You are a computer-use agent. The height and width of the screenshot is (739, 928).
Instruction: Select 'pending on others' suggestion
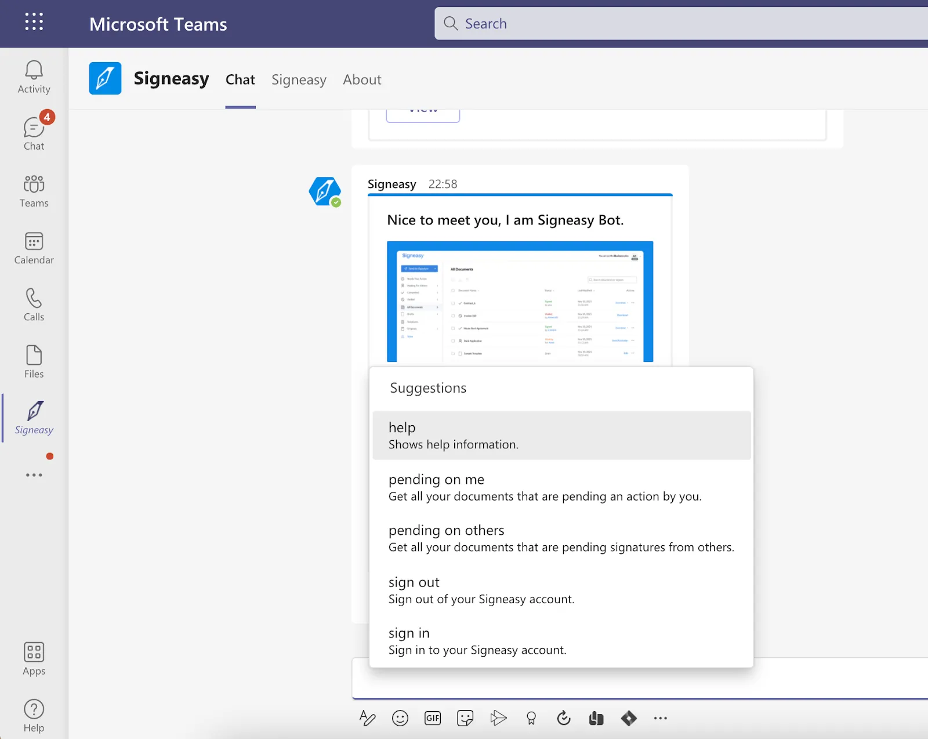[x=561, y=538]
